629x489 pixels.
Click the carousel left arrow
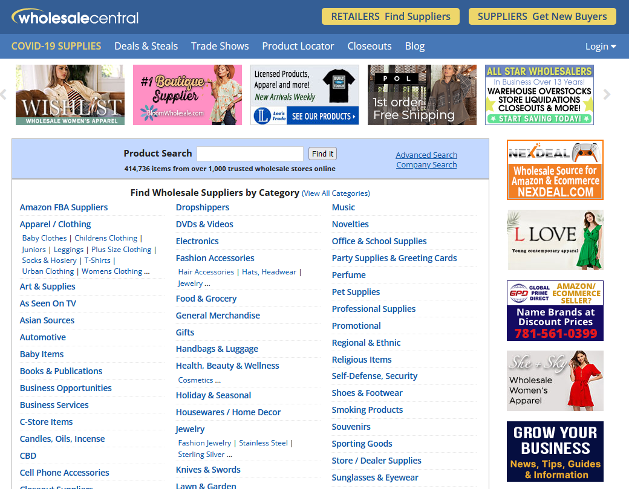pyautogui.click(x=4, y=94)
